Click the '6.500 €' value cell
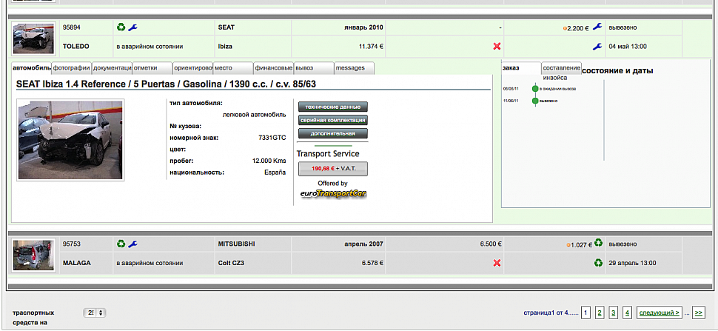Screen dimensions: 718x331 pyautogui.click(x=491, y=244)
